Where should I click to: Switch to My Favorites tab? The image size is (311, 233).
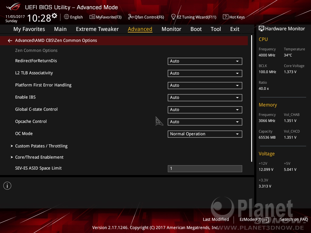(x=29, y=29)
